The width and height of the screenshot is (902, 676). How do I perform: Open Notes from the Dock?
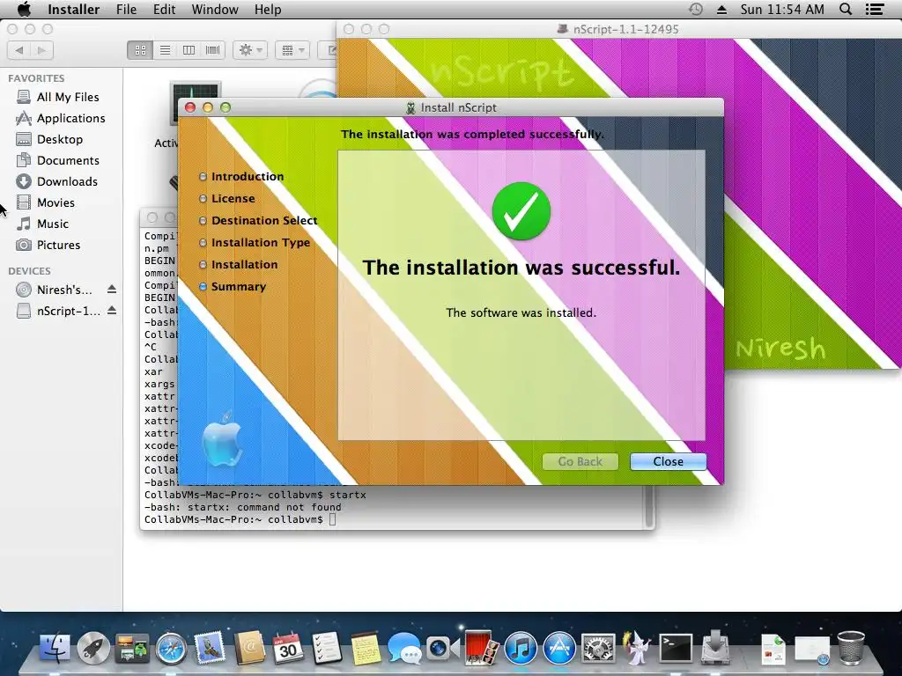[365, 649]
